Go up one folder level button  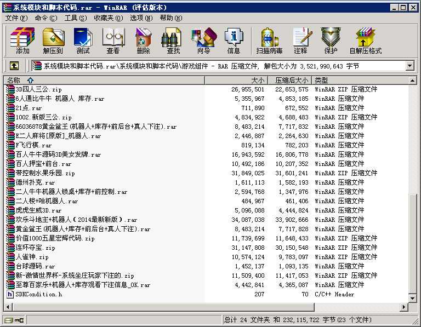(x=14, y=66)
